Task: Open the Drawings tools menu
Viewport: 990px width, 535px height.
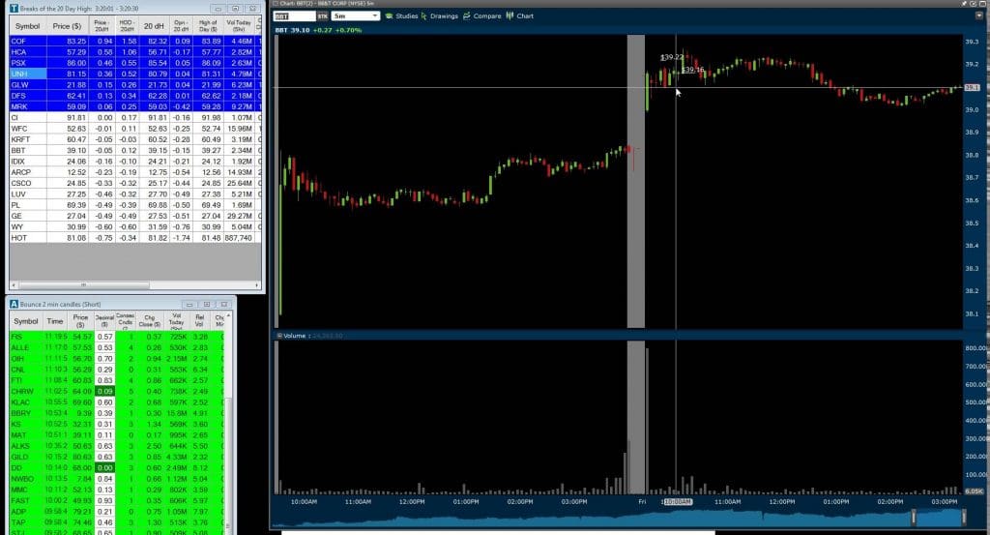Action: tap(440, 15)
